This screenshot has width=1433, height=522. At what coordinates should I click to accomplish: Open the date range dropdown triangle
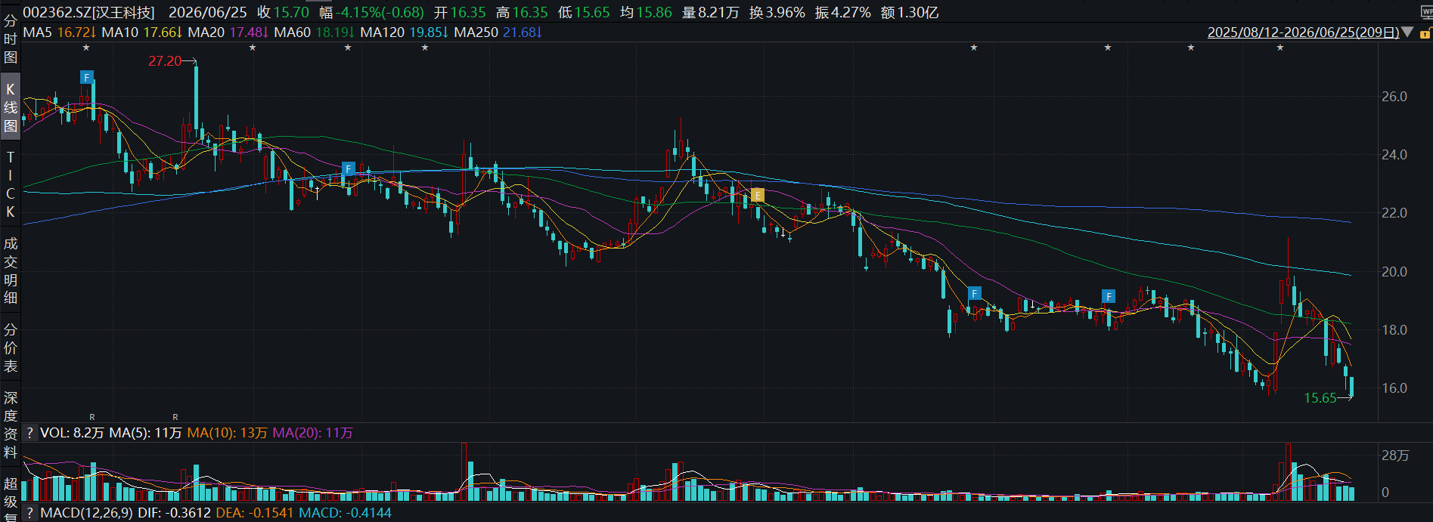1407,32
